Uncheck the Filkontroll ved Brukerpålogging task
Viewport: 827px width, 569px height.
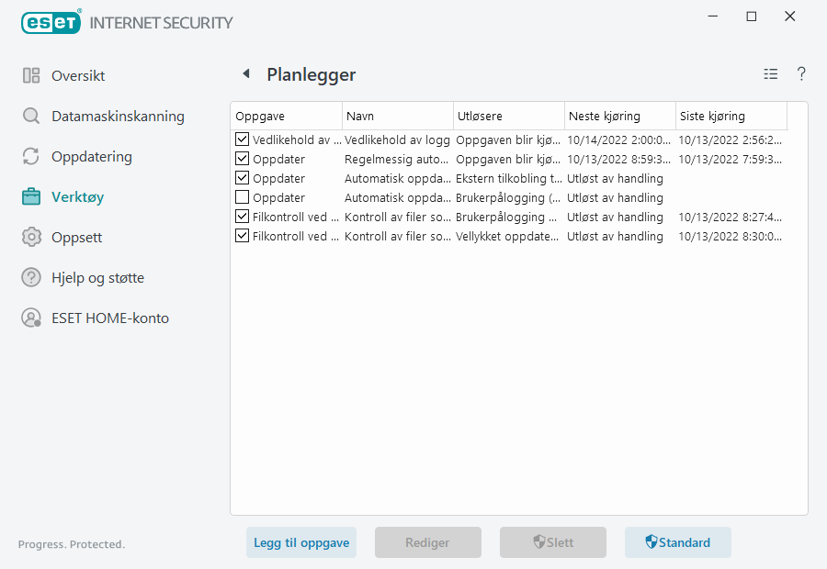coord(243,217)
